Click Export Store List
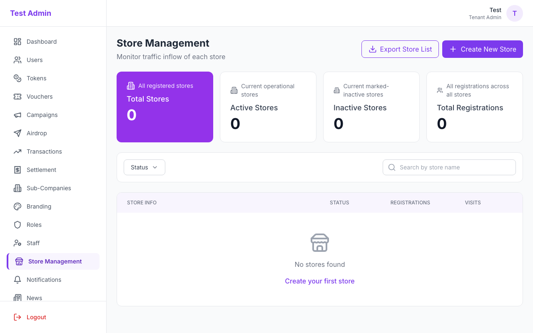The height and width of the screenshot is (333, 533). click(400, 49)
